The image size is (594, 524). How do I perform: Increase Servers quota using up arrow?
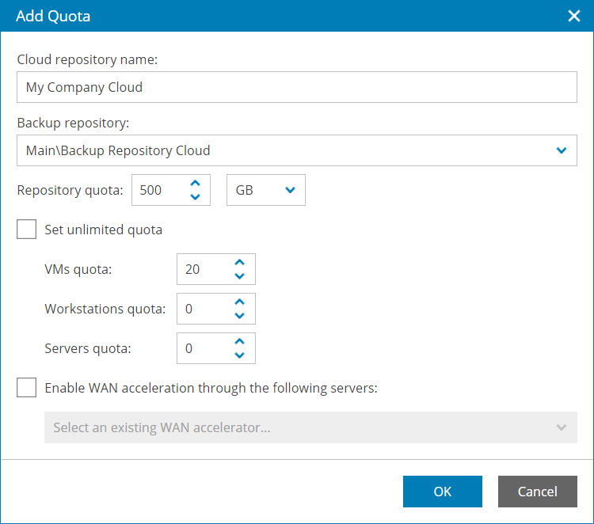click(x=239, y=341)
